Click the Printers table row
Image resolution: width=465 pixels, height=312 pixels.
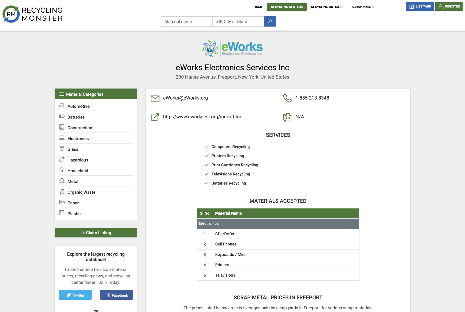coord(278,265)
